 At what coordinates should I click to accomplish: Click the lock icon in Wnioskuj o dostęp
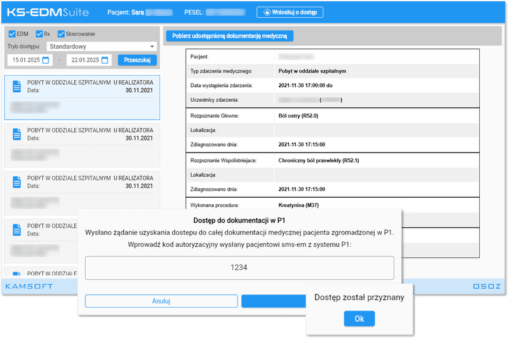[267, 12]
